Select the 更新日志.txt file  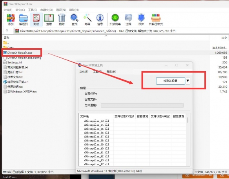pyautogui.click(x=13, y=72)
